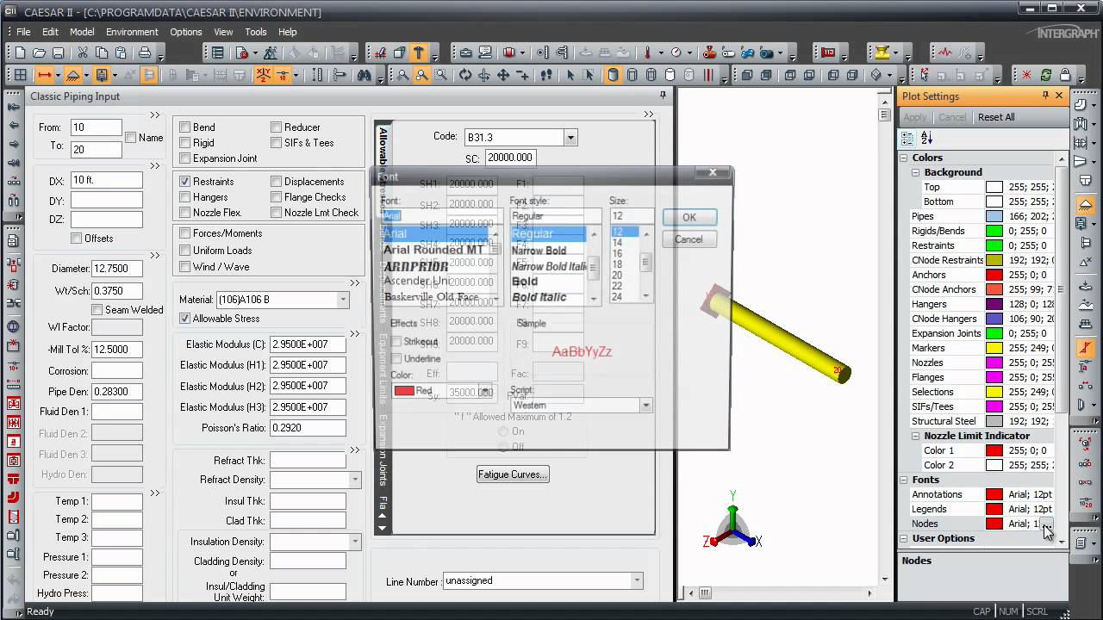Enable the Reducer checkbox
This screenshot has height=620, width=1103.
(276, 127)
